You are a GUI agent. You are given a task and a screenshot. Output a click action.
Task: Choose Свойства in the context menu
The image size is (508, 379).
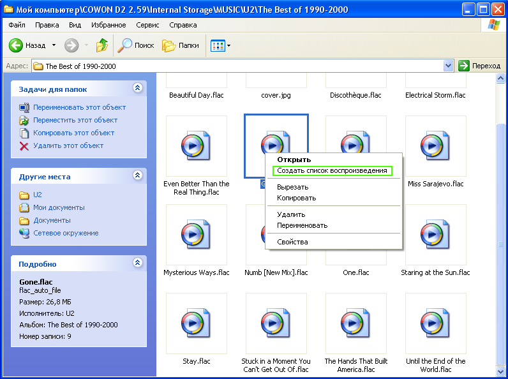coord(334,242)
